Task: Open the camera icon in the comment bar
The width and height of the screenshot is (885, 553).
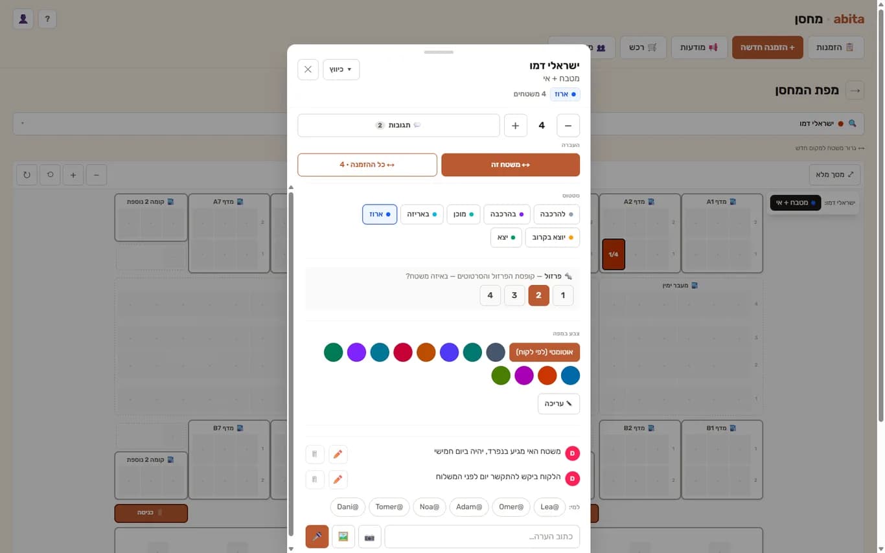Action: [x=370, y=536]
